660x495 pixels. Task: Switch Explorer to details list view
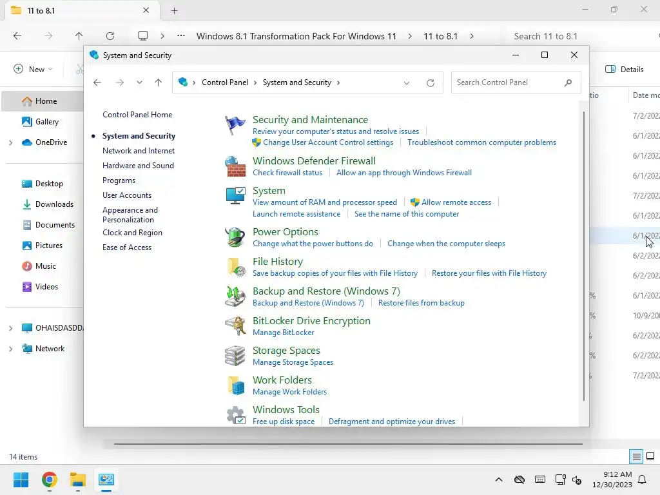(636, 457)
